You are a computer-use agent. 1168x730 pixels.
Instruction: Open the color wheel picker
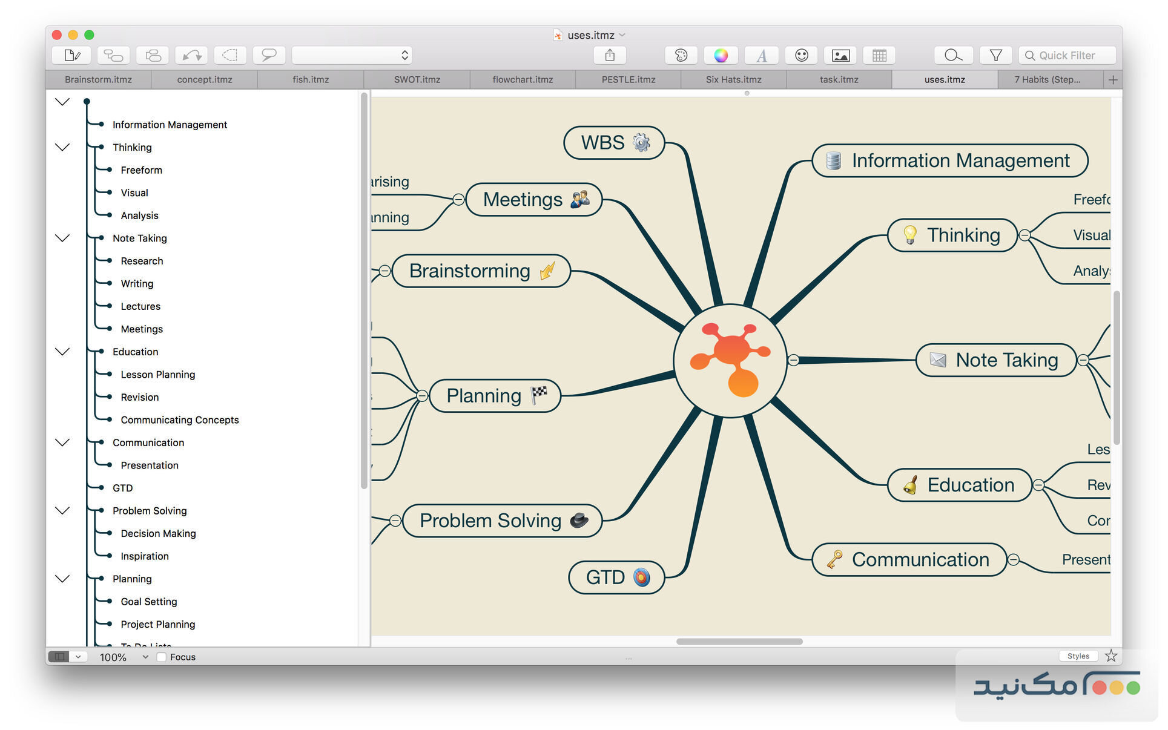[721, 56]
